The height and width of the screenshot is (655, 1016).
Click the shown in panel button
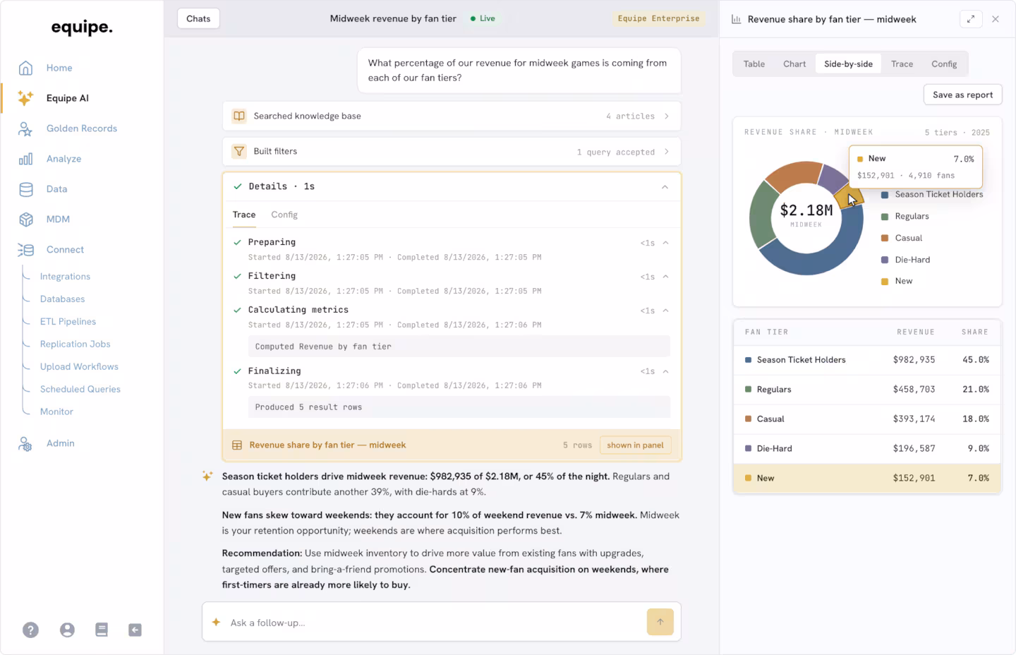pos(635,445)
